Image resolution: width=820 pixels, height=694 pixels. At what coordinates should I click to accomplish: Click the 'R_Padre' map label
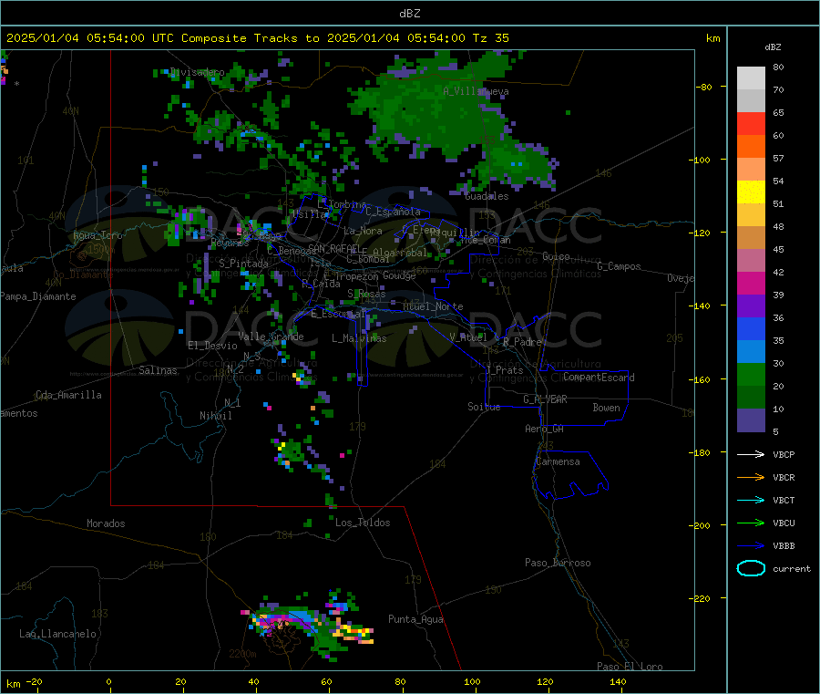(x=522, y=342)
